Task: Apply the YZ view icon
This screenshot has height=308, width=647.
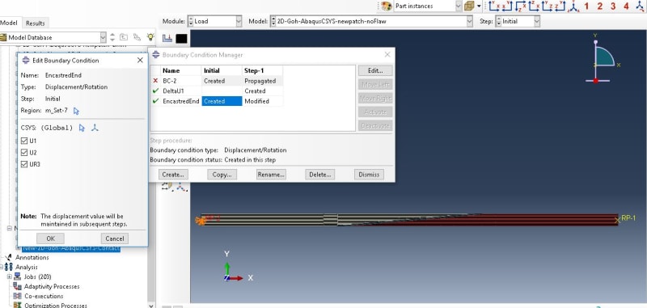Action: (x=548, y=6)
